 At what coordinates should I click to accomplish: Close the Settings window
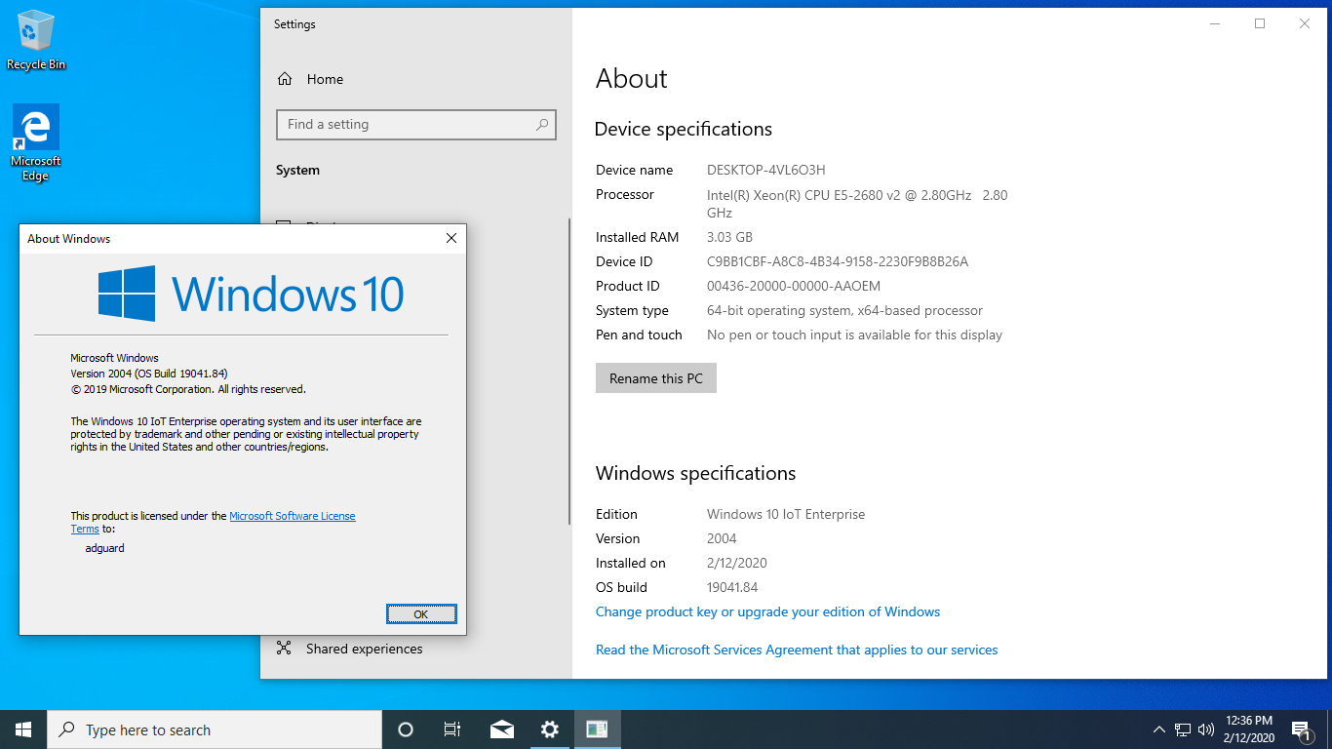click(x=1305, y=23)
